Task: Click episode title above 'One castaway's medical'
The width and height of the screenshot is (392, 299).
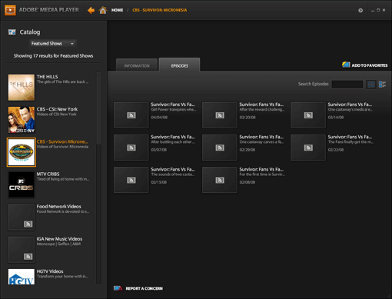Action: click(x=350, y=105)
